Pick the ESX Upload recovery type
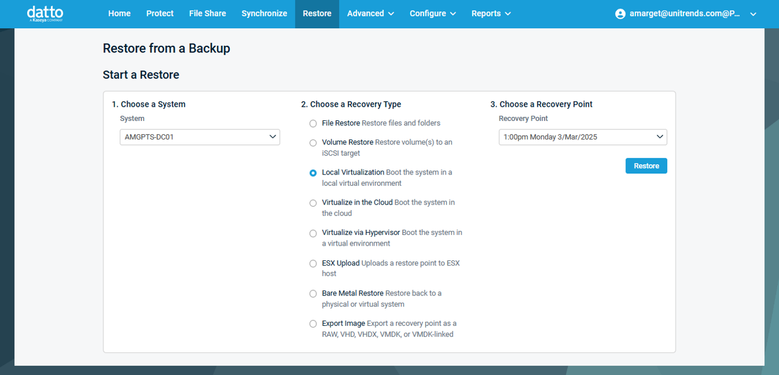The width and height of the screenshot is (779, 375). 313,263
